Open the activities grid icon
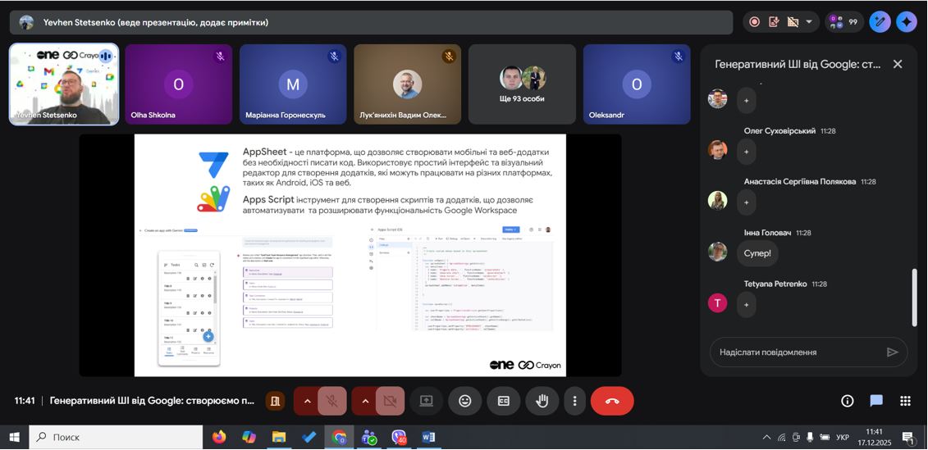 [x=905, y=401]
